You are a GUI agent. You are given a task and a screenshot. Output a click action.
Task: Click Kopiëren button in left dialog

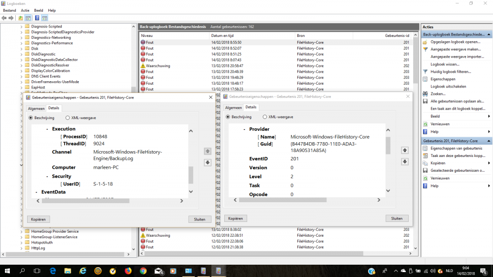[38, 219]
